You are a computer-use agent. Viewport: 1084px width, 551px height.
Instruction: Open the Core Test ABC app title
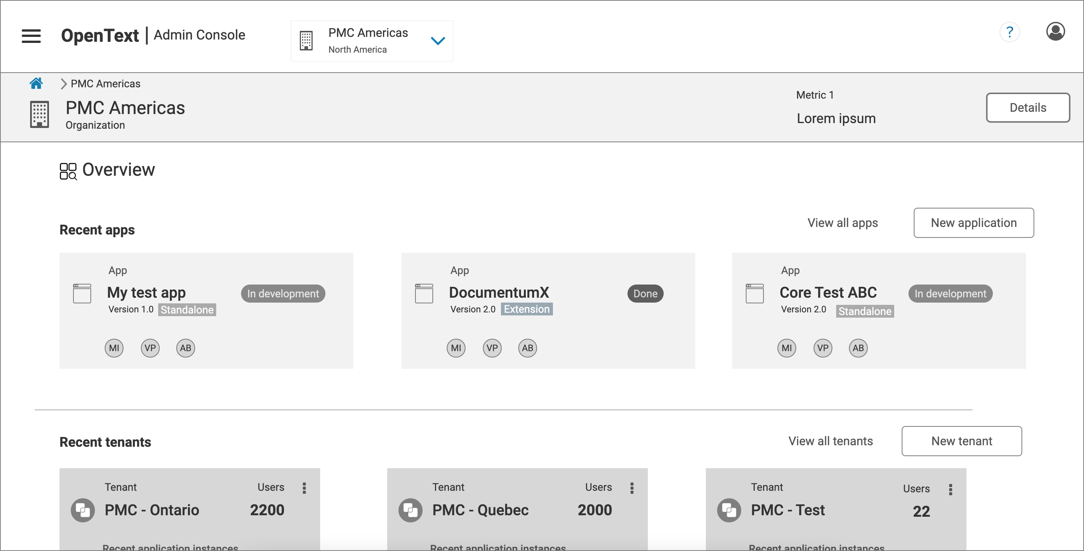point(828,292)
